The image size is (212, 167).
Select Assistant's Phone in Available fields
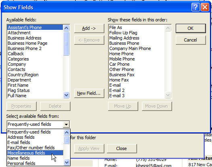point(35,27)
